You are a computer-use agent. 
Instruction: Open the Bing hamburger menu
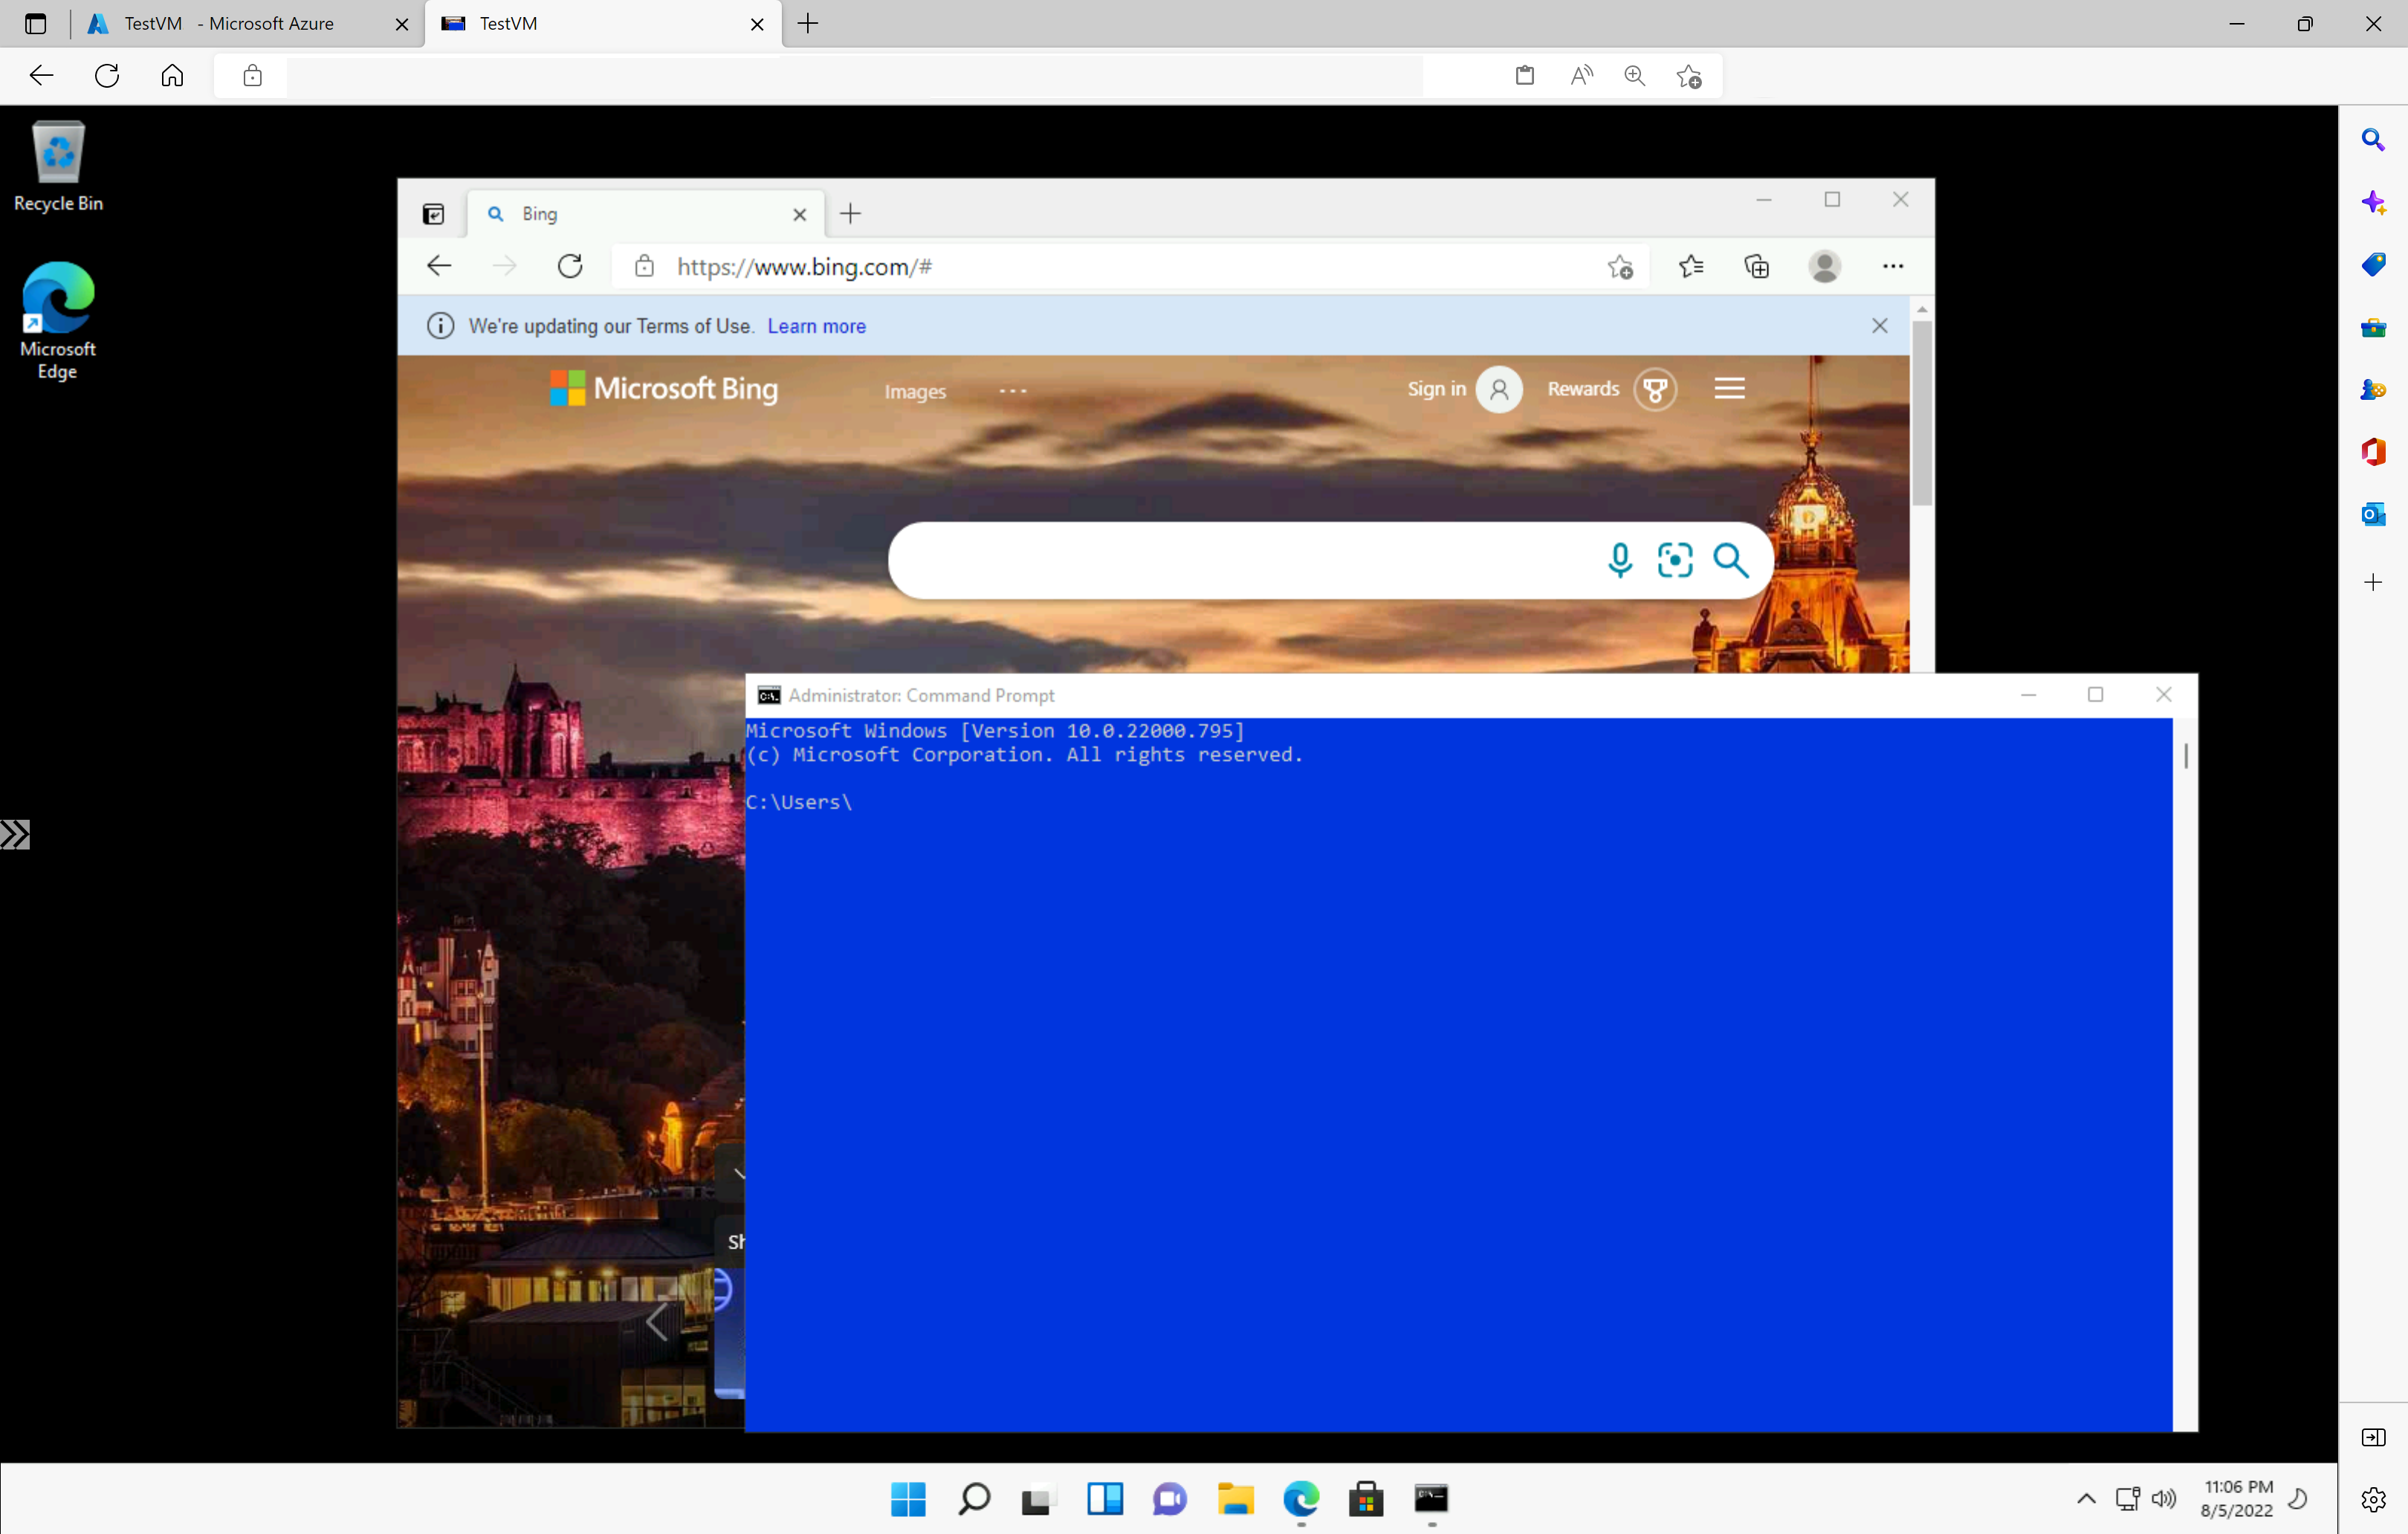point(1729,388)
